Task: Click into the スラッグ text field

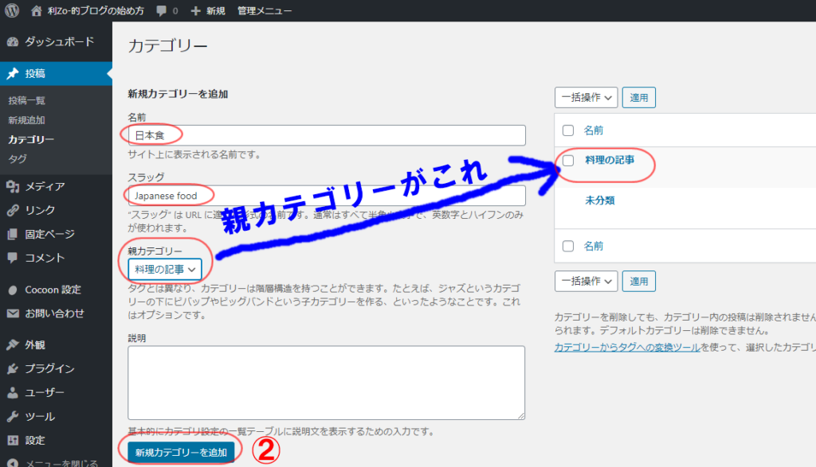Action: pyautogui.click(x=327, y=196)
